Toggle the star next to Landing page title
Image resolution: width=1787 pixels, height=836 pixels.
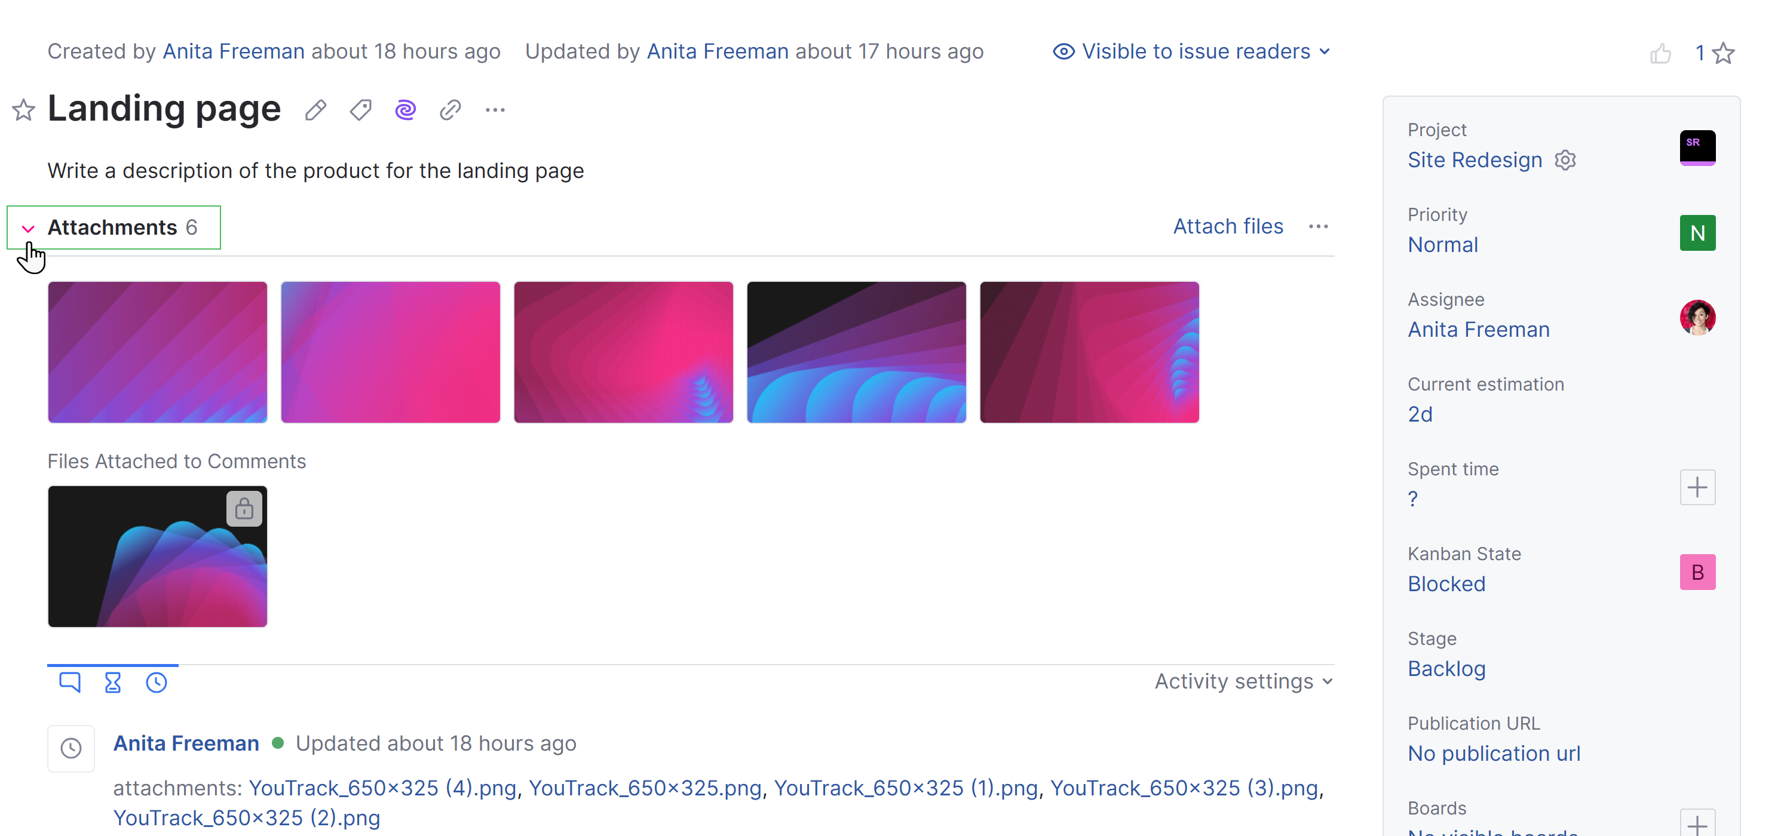pos(23,110)
